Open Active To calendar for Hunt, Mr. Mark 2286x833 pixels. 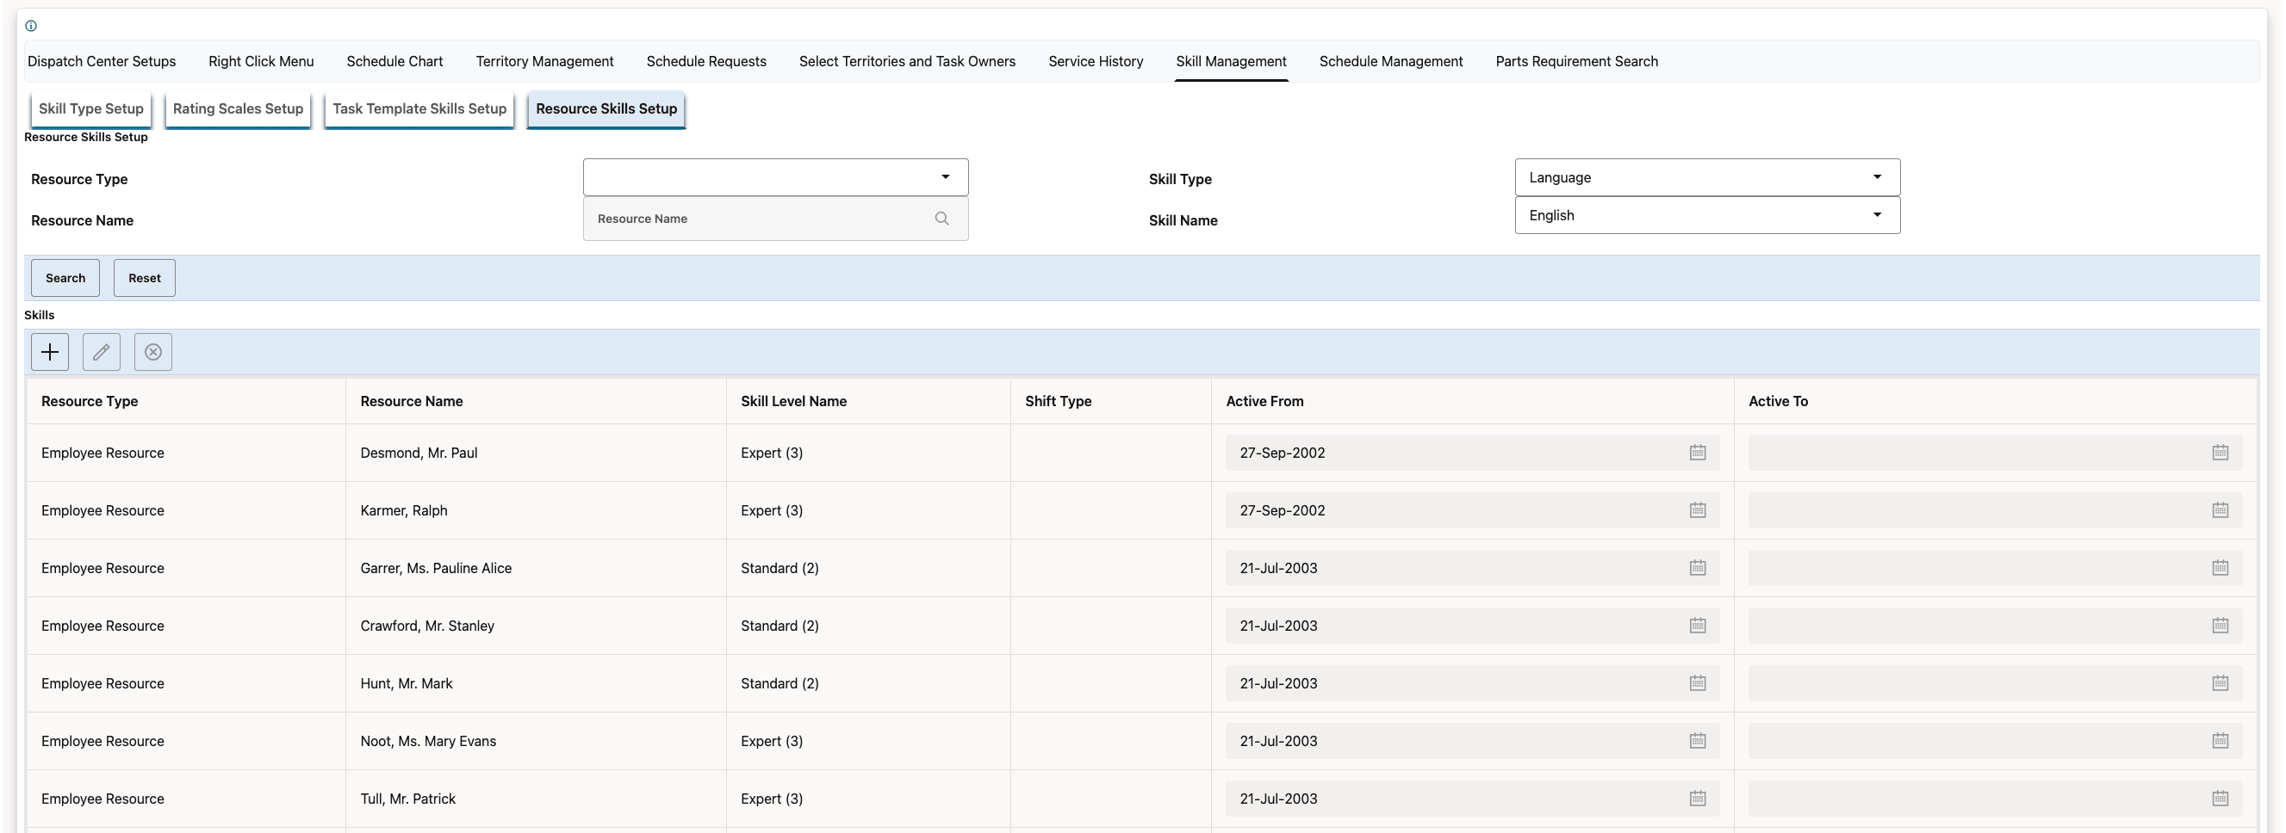click(2220, 683)
